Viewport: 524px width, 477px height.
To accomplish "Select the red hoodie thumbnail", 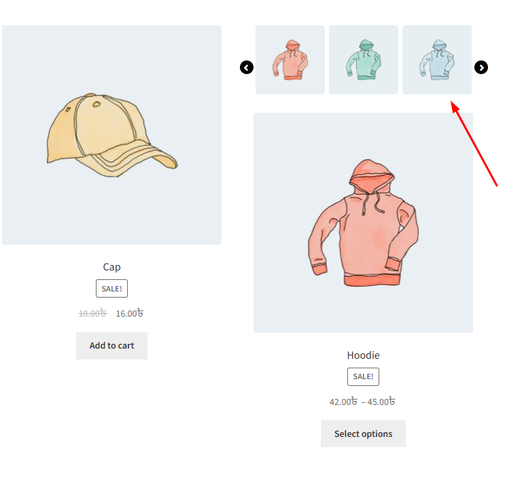I will [290, 60].
